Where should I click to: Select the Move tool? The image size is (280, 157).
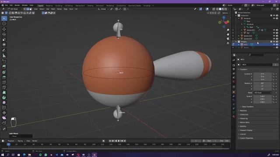pyautogui.click(x=4, y=29)
